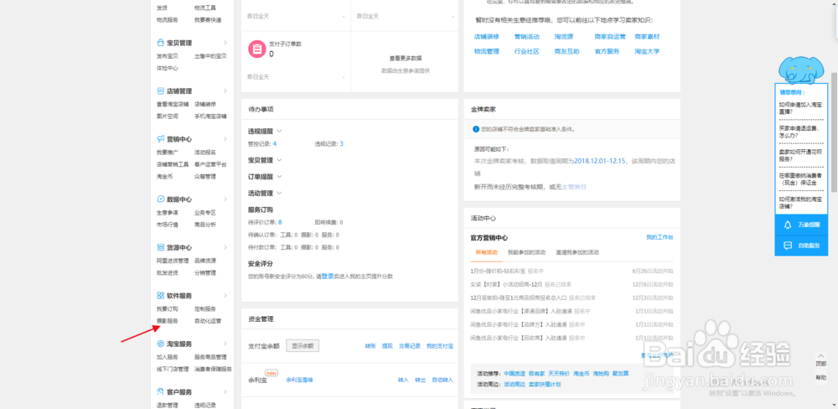Switch to the 我能参加的活动 tab
The image size is (838, 409).
pos(526,252)
